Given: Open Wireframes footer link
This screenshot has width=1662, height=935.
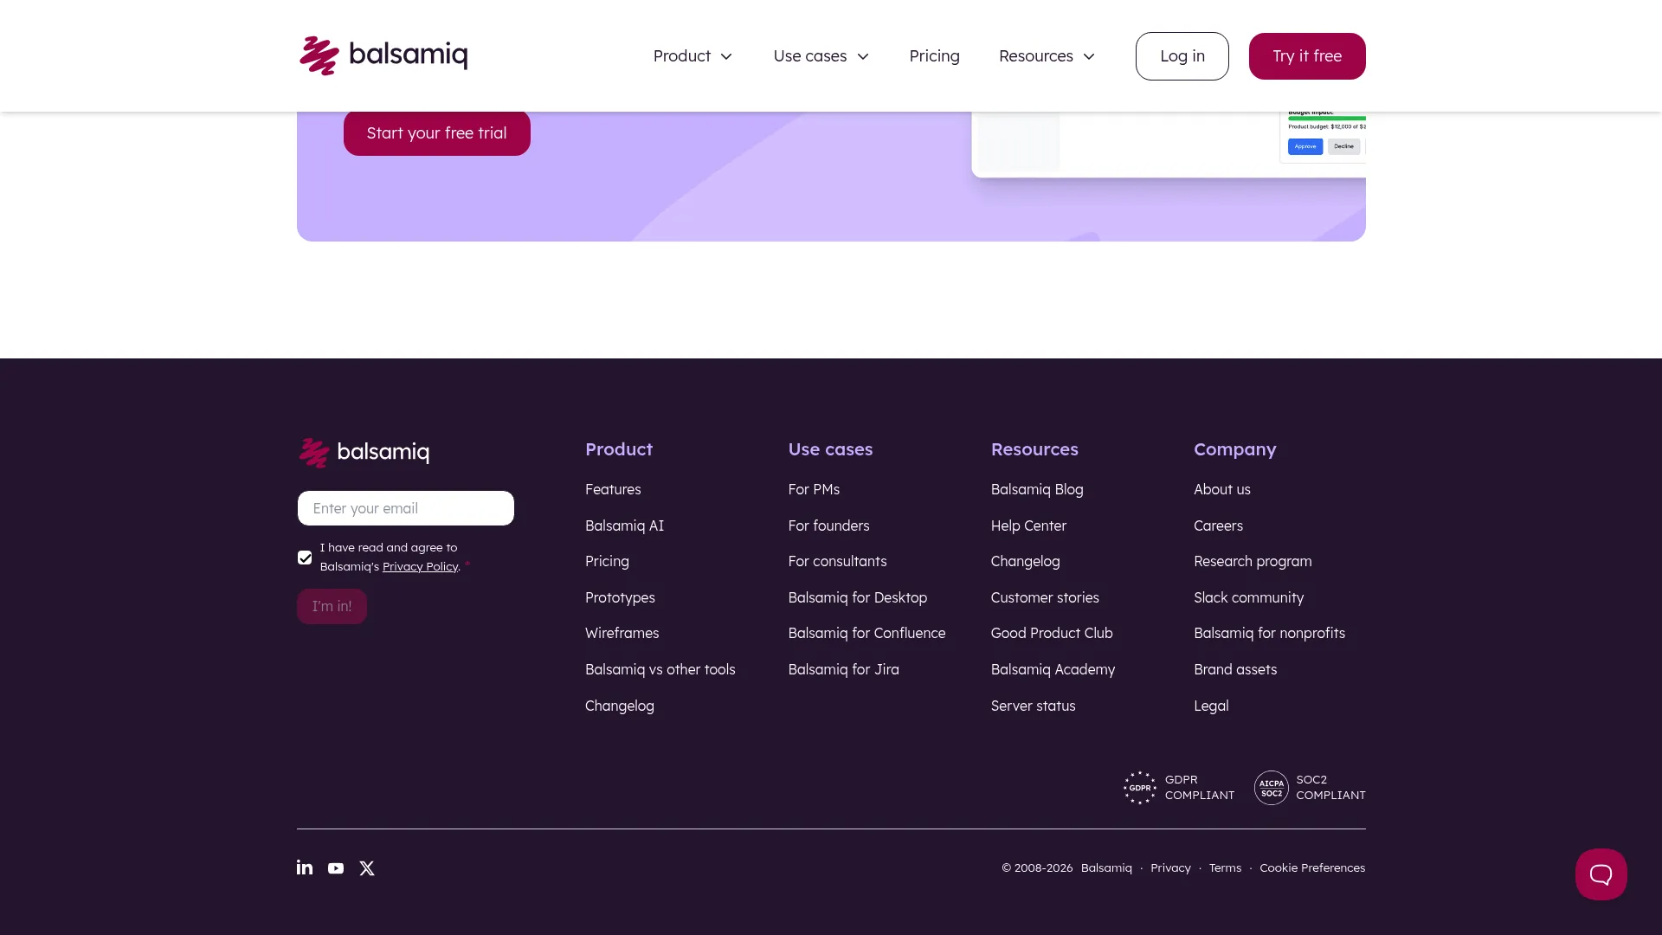Looking at the screenshot, I should click(622, 633).
